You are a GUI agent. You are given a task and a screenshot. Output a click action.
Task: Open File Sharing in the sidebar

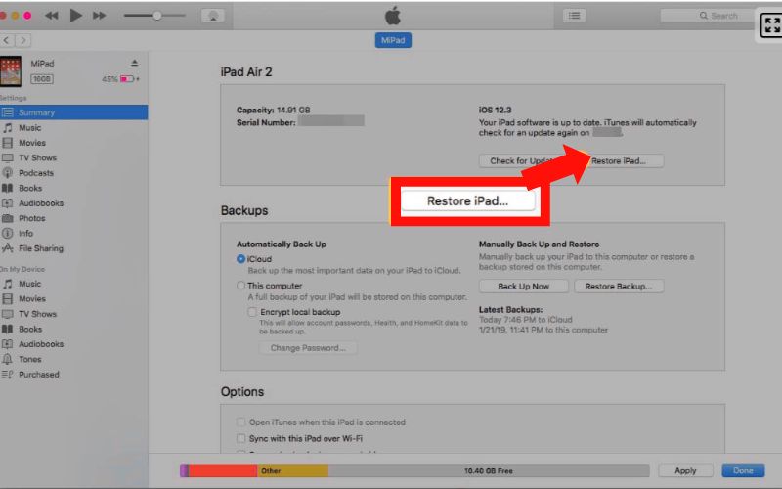(39, 248)
